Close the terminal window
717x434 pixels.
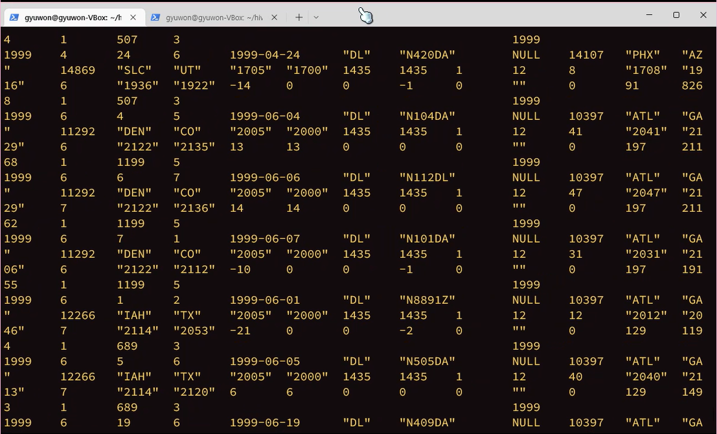pyautogui.click(x=703, y=15)
